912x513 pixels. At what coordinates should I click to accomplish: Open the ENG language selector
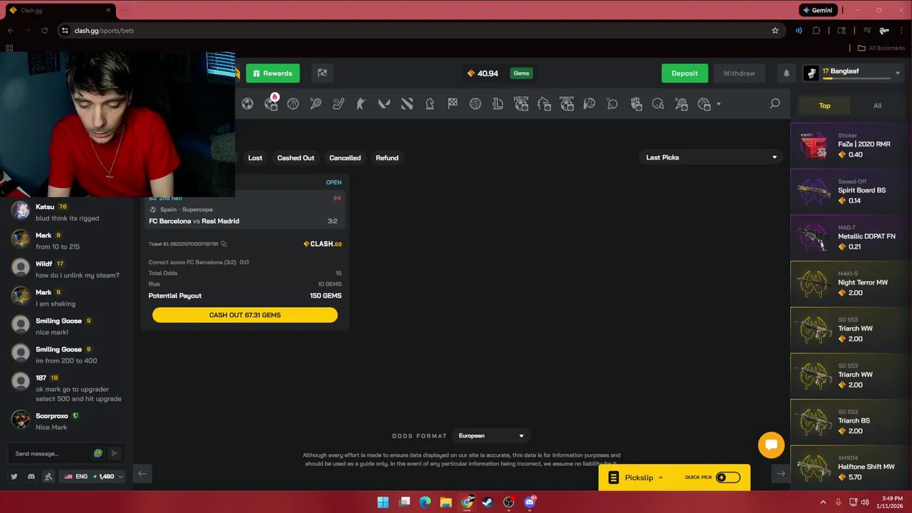(93, 476)
